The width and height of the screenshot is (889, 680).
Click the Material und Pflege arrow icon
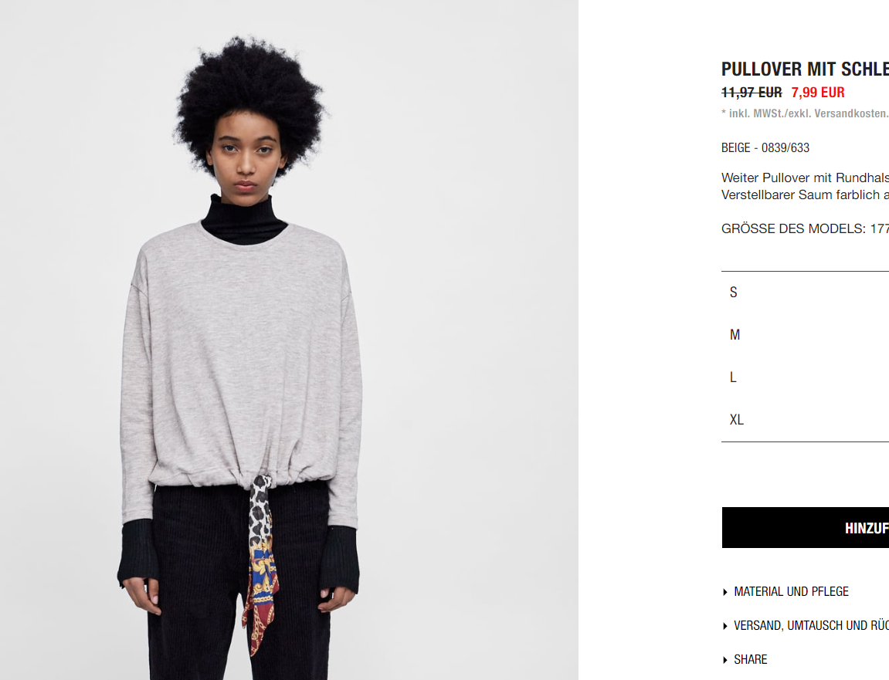click(725, 592)
